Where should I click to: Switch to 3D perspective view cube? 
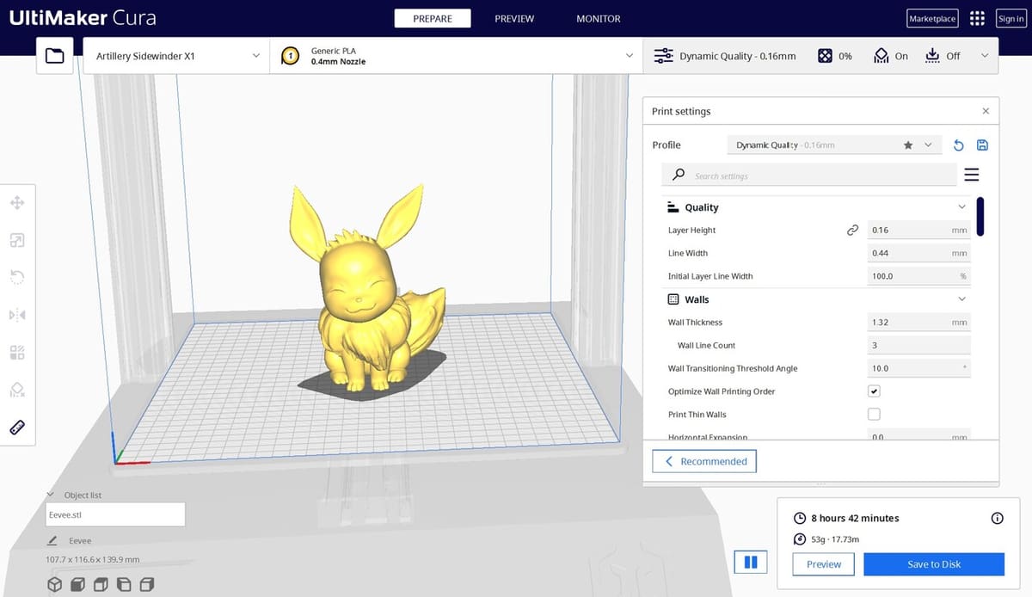click(x=54, y=584)
